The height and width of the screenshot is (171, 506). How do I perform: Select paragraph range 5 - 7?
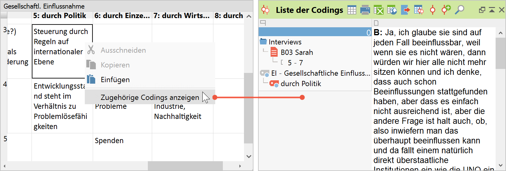coord(295,63)
